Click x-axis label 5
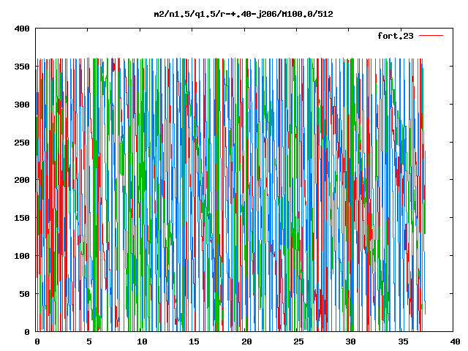This screenshot has height=351, width=468. tap(89, 341)
